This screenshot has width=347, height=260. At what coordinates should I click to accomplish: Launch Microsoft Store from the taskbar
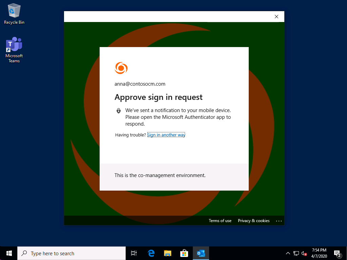tap(184, 253)
